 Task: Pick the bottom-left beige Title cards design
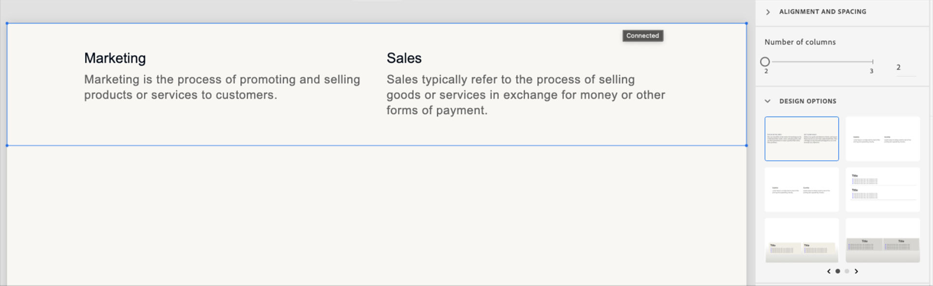click(x=801, y=241)
